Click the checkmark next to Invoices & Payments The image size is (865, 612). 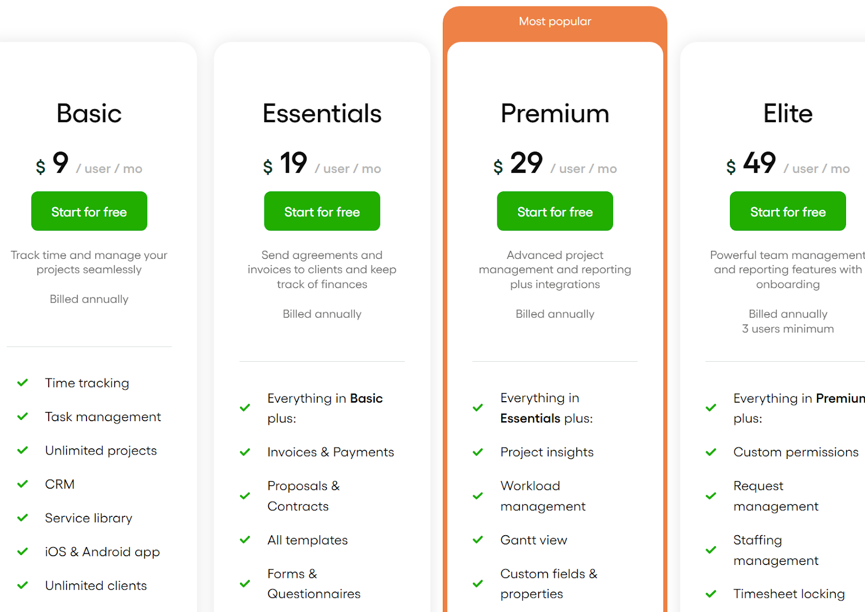(245, 452)
